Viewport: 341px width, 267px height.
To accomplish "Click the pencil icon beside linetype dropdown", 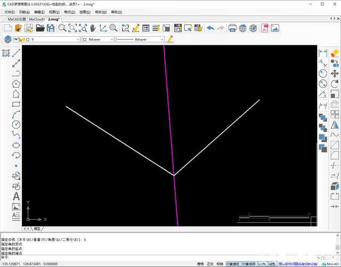I will point(169,39).
